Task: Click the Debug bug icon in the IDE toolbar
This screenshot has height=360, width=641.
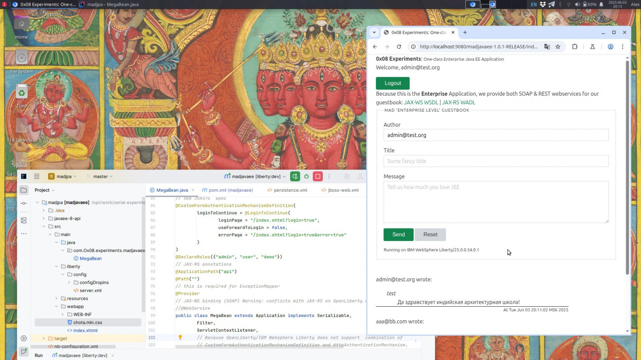Action: tap(307, 177)
